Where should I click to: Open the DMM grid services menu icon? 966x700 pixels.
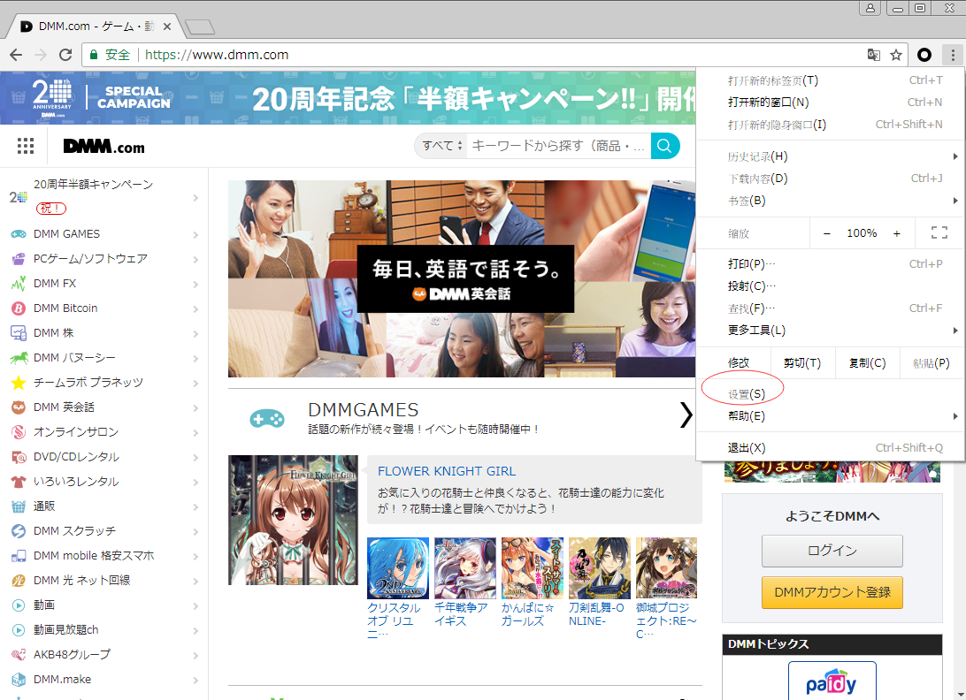click(x=26, y=146)
